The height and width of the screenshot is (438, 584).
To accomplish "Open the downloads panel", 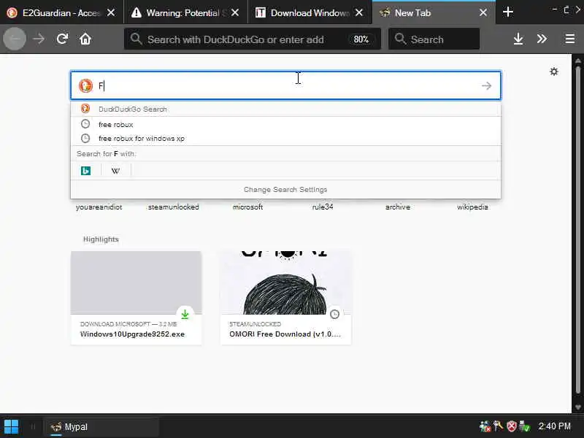I will point(518,39).
